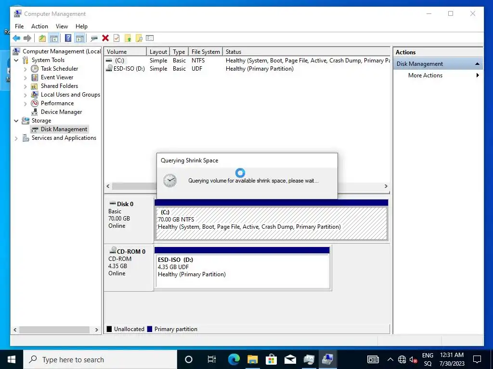Click the taskbar search box
493x369 pixels.
click(x=100, y=359)
